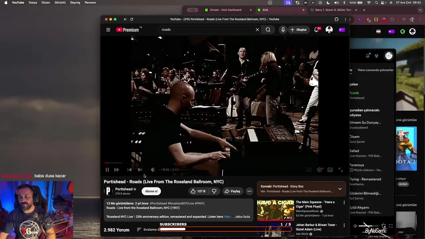Screen dimensions: 425x239
Task: Go to previous video in player
Action: click(129, 170)
